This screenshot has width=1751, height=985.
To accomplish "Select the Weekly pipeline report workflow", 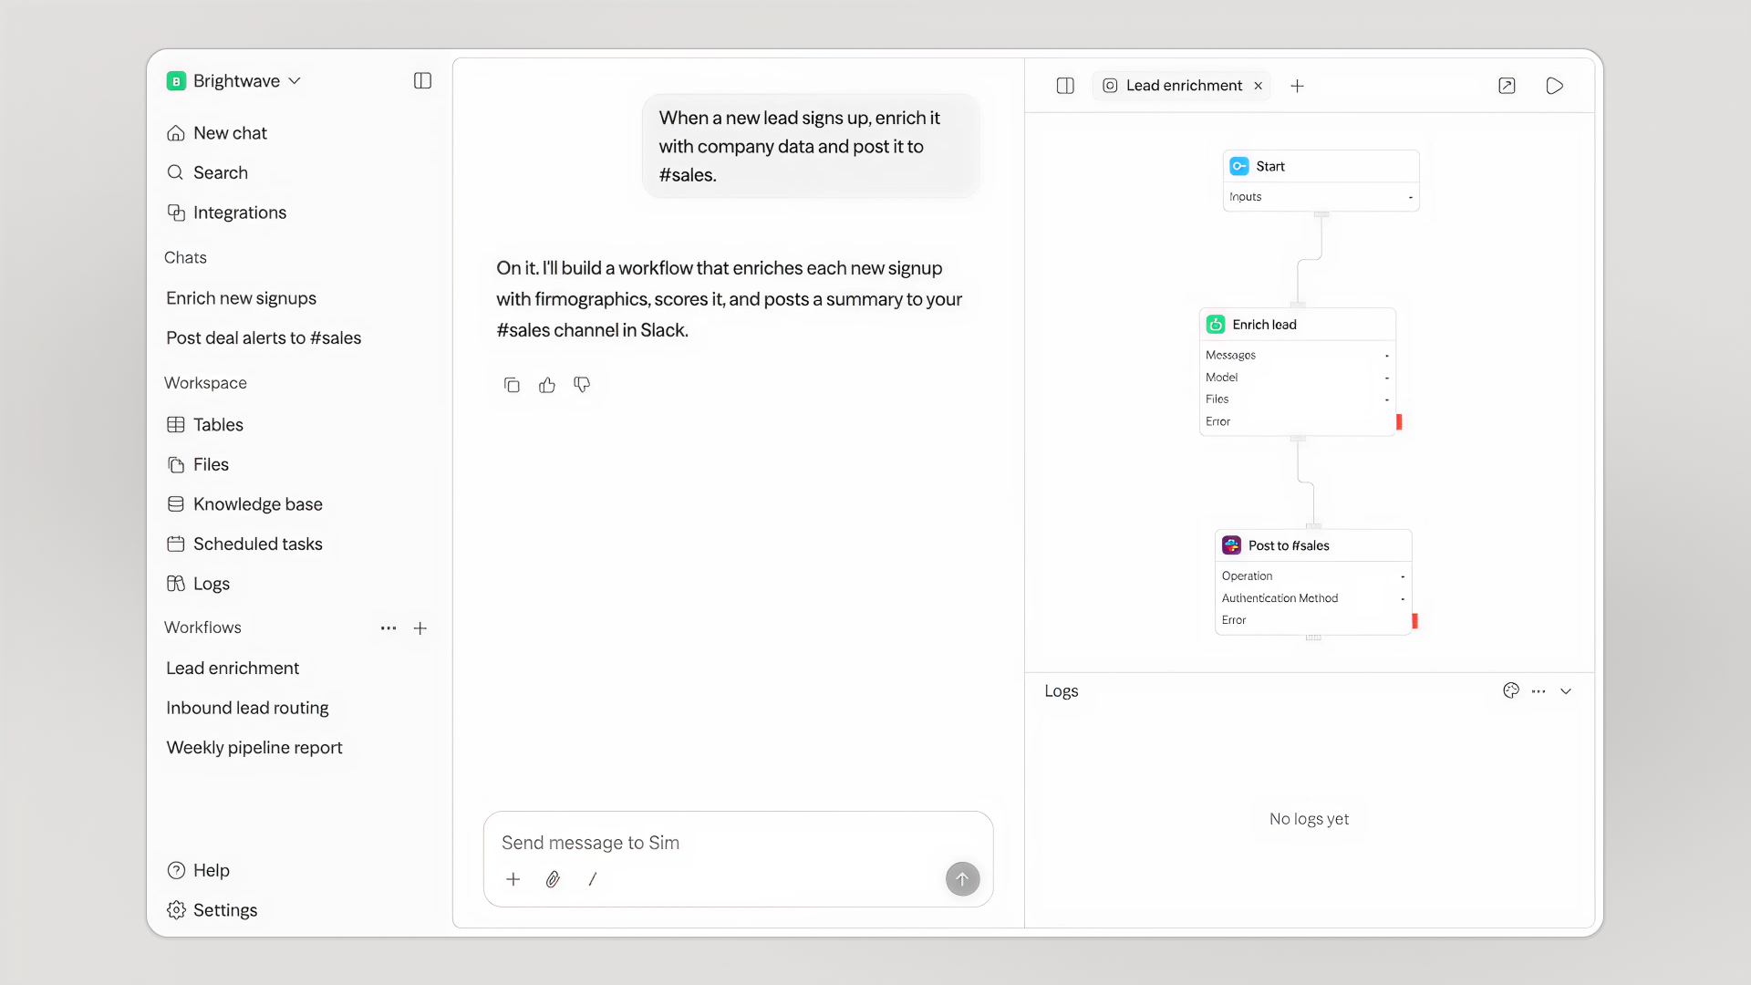I will [x=254, y=748].
